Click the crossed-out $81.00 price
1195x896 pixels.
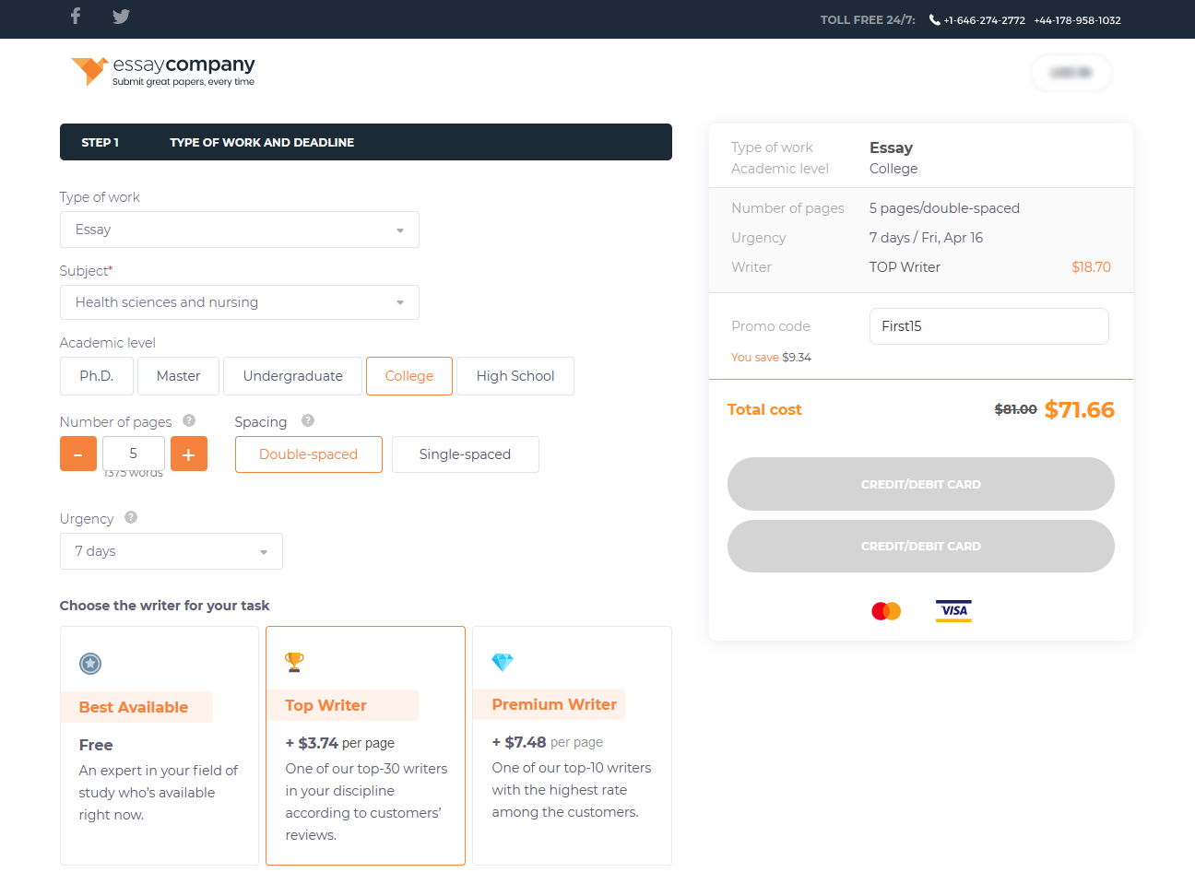(1015, 409)
